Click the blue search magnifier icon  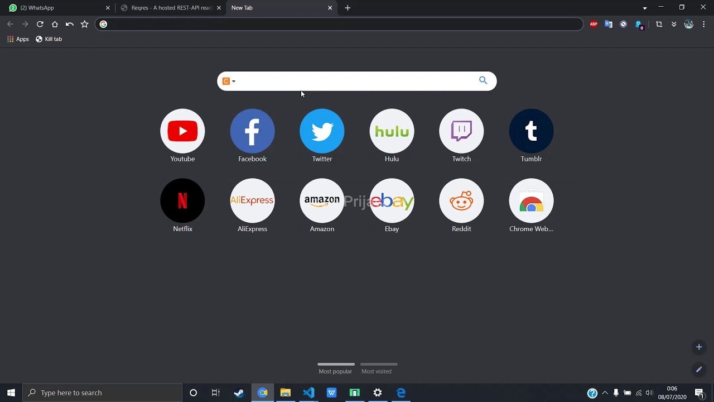pos(483,80)
